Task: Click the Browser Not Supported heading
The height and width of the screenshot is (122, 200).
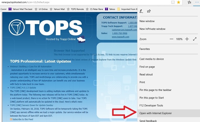Action: pyautogui.click(x=69, y=50)
